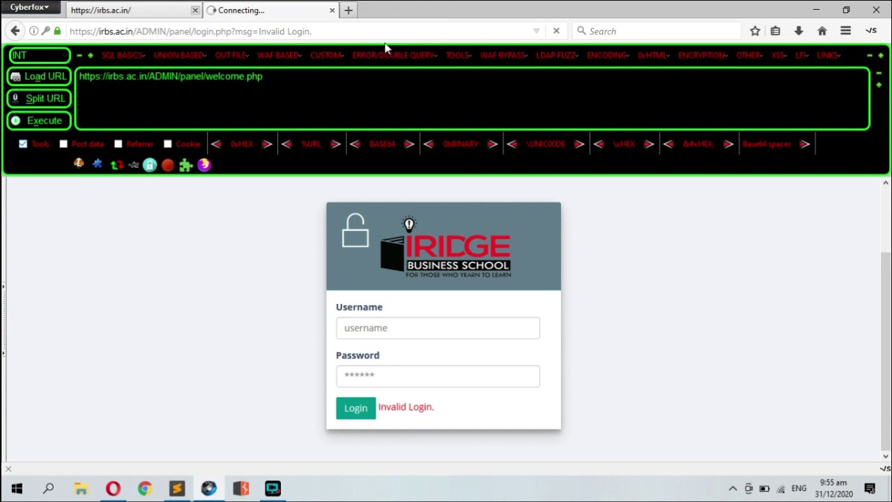The width and height of the screenshot is (892, 502).
Task: Open Sublime Text from the taskbar
Action: (177, 488)
